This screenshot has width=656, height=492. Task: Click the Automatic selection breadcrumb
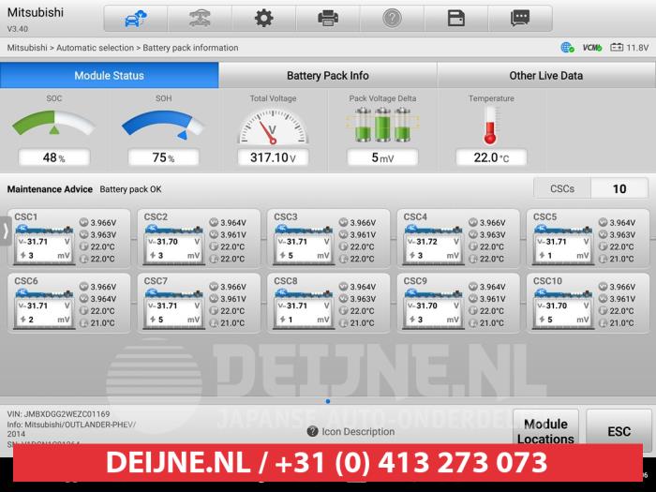95,48
